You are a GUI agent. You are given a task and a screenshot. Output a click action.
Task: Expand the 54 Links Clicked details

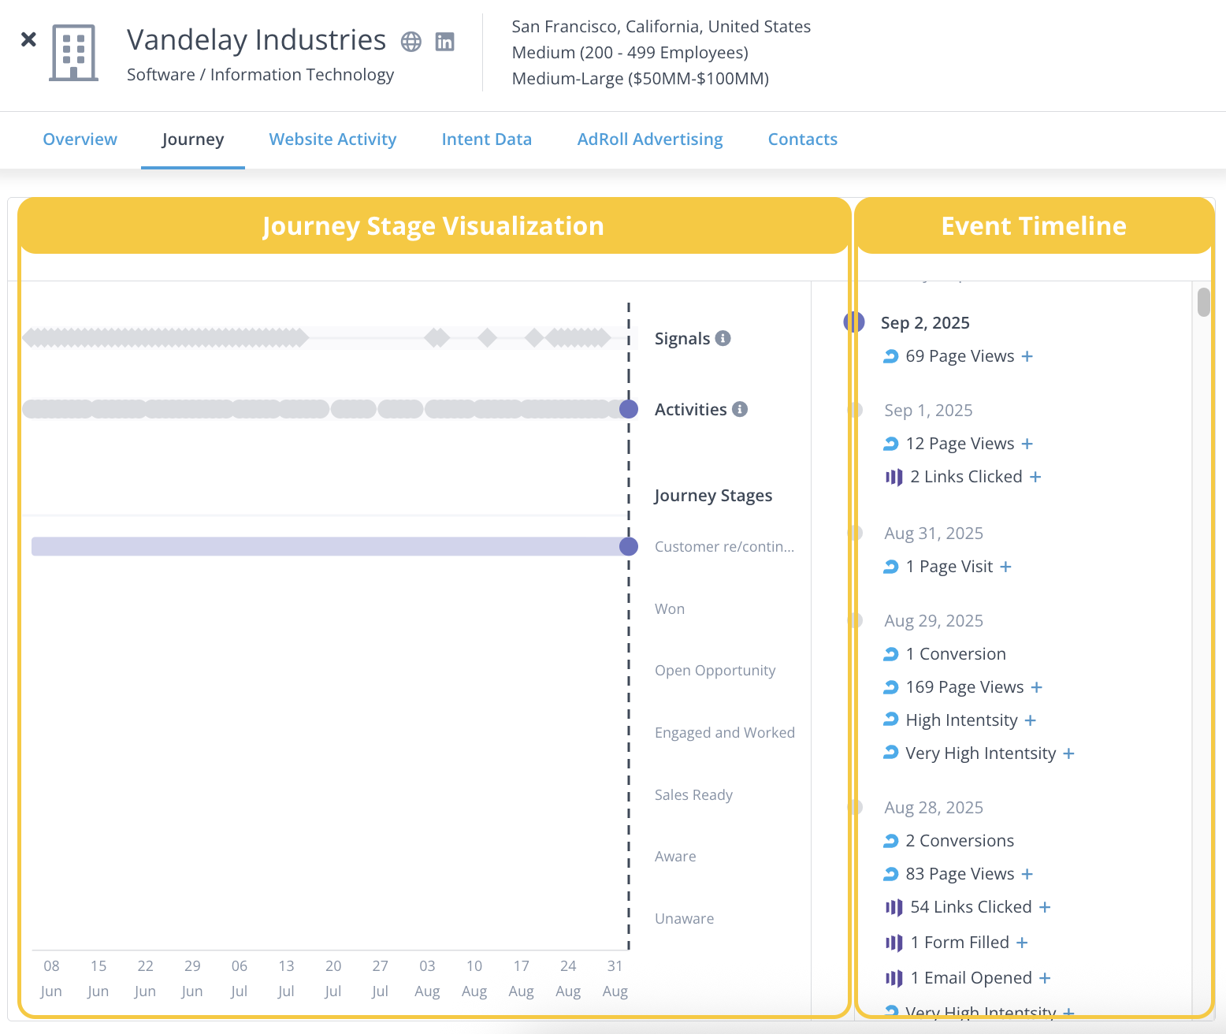tap(1045, 907)
